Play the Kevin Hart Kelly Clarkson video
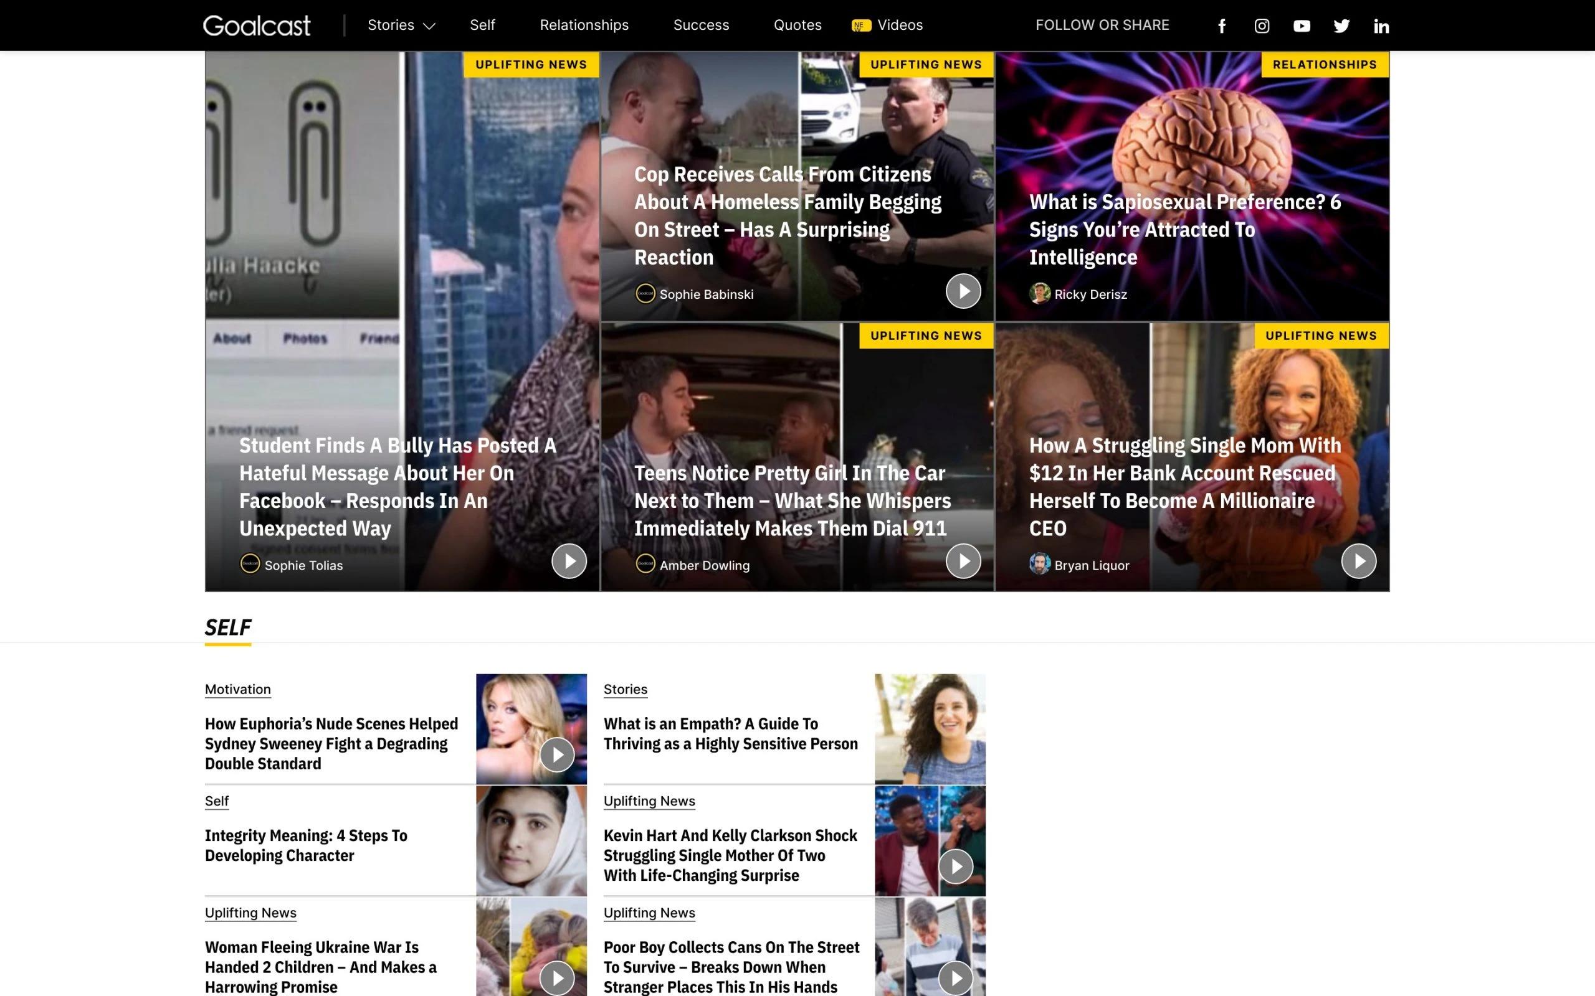The image size is (1595, 996). pyautogui.click(x=955, y=867)
